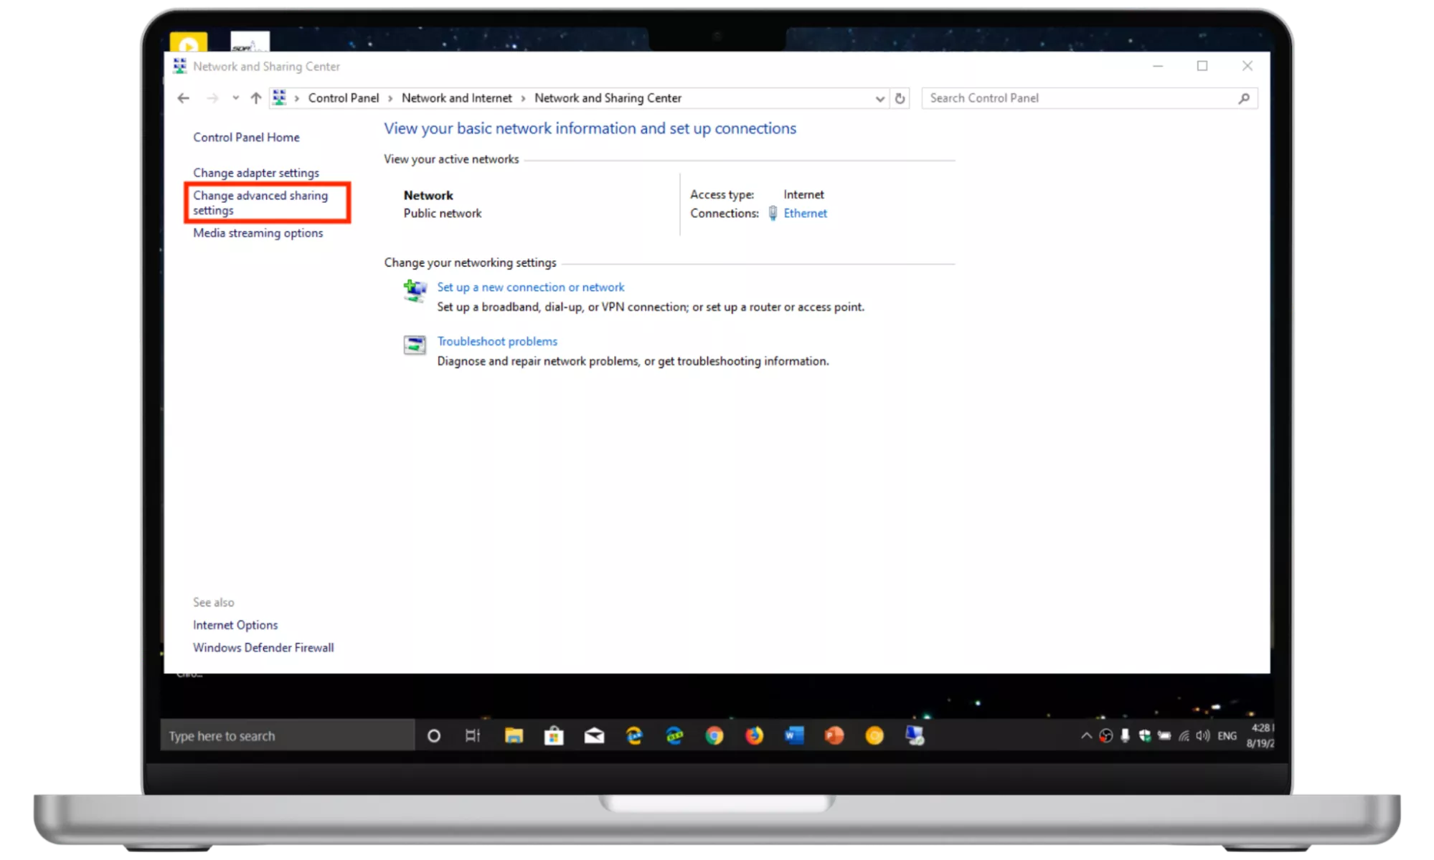Click the search magnifier icon
Image resolution: width=1434 pixels, height=860 pixels.
[x=1244, y=99]
